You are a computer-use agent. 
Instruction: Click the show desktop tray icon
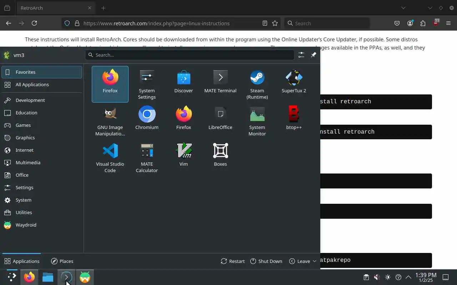[446, 277]
